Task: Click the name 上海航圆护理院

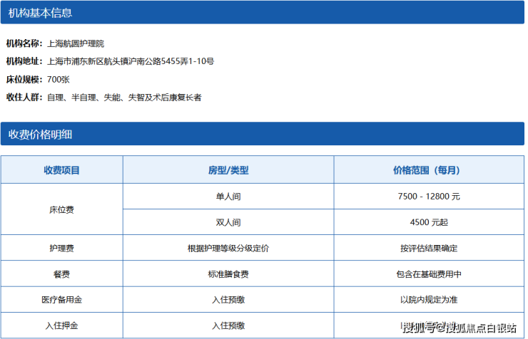Action: 76,43
